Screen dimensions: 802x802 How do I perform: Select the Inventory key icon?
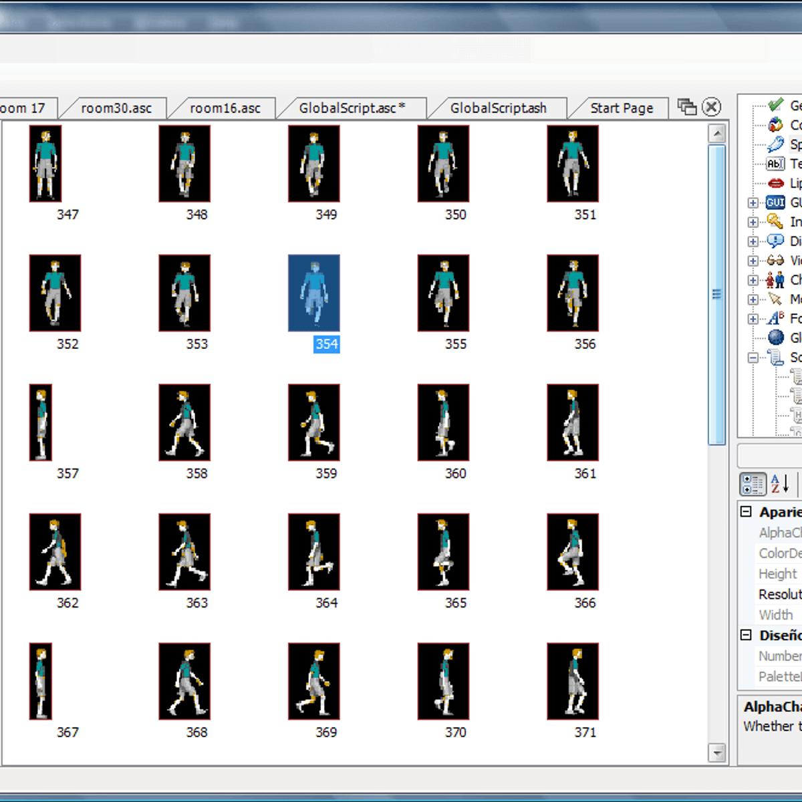coord(775,221)
